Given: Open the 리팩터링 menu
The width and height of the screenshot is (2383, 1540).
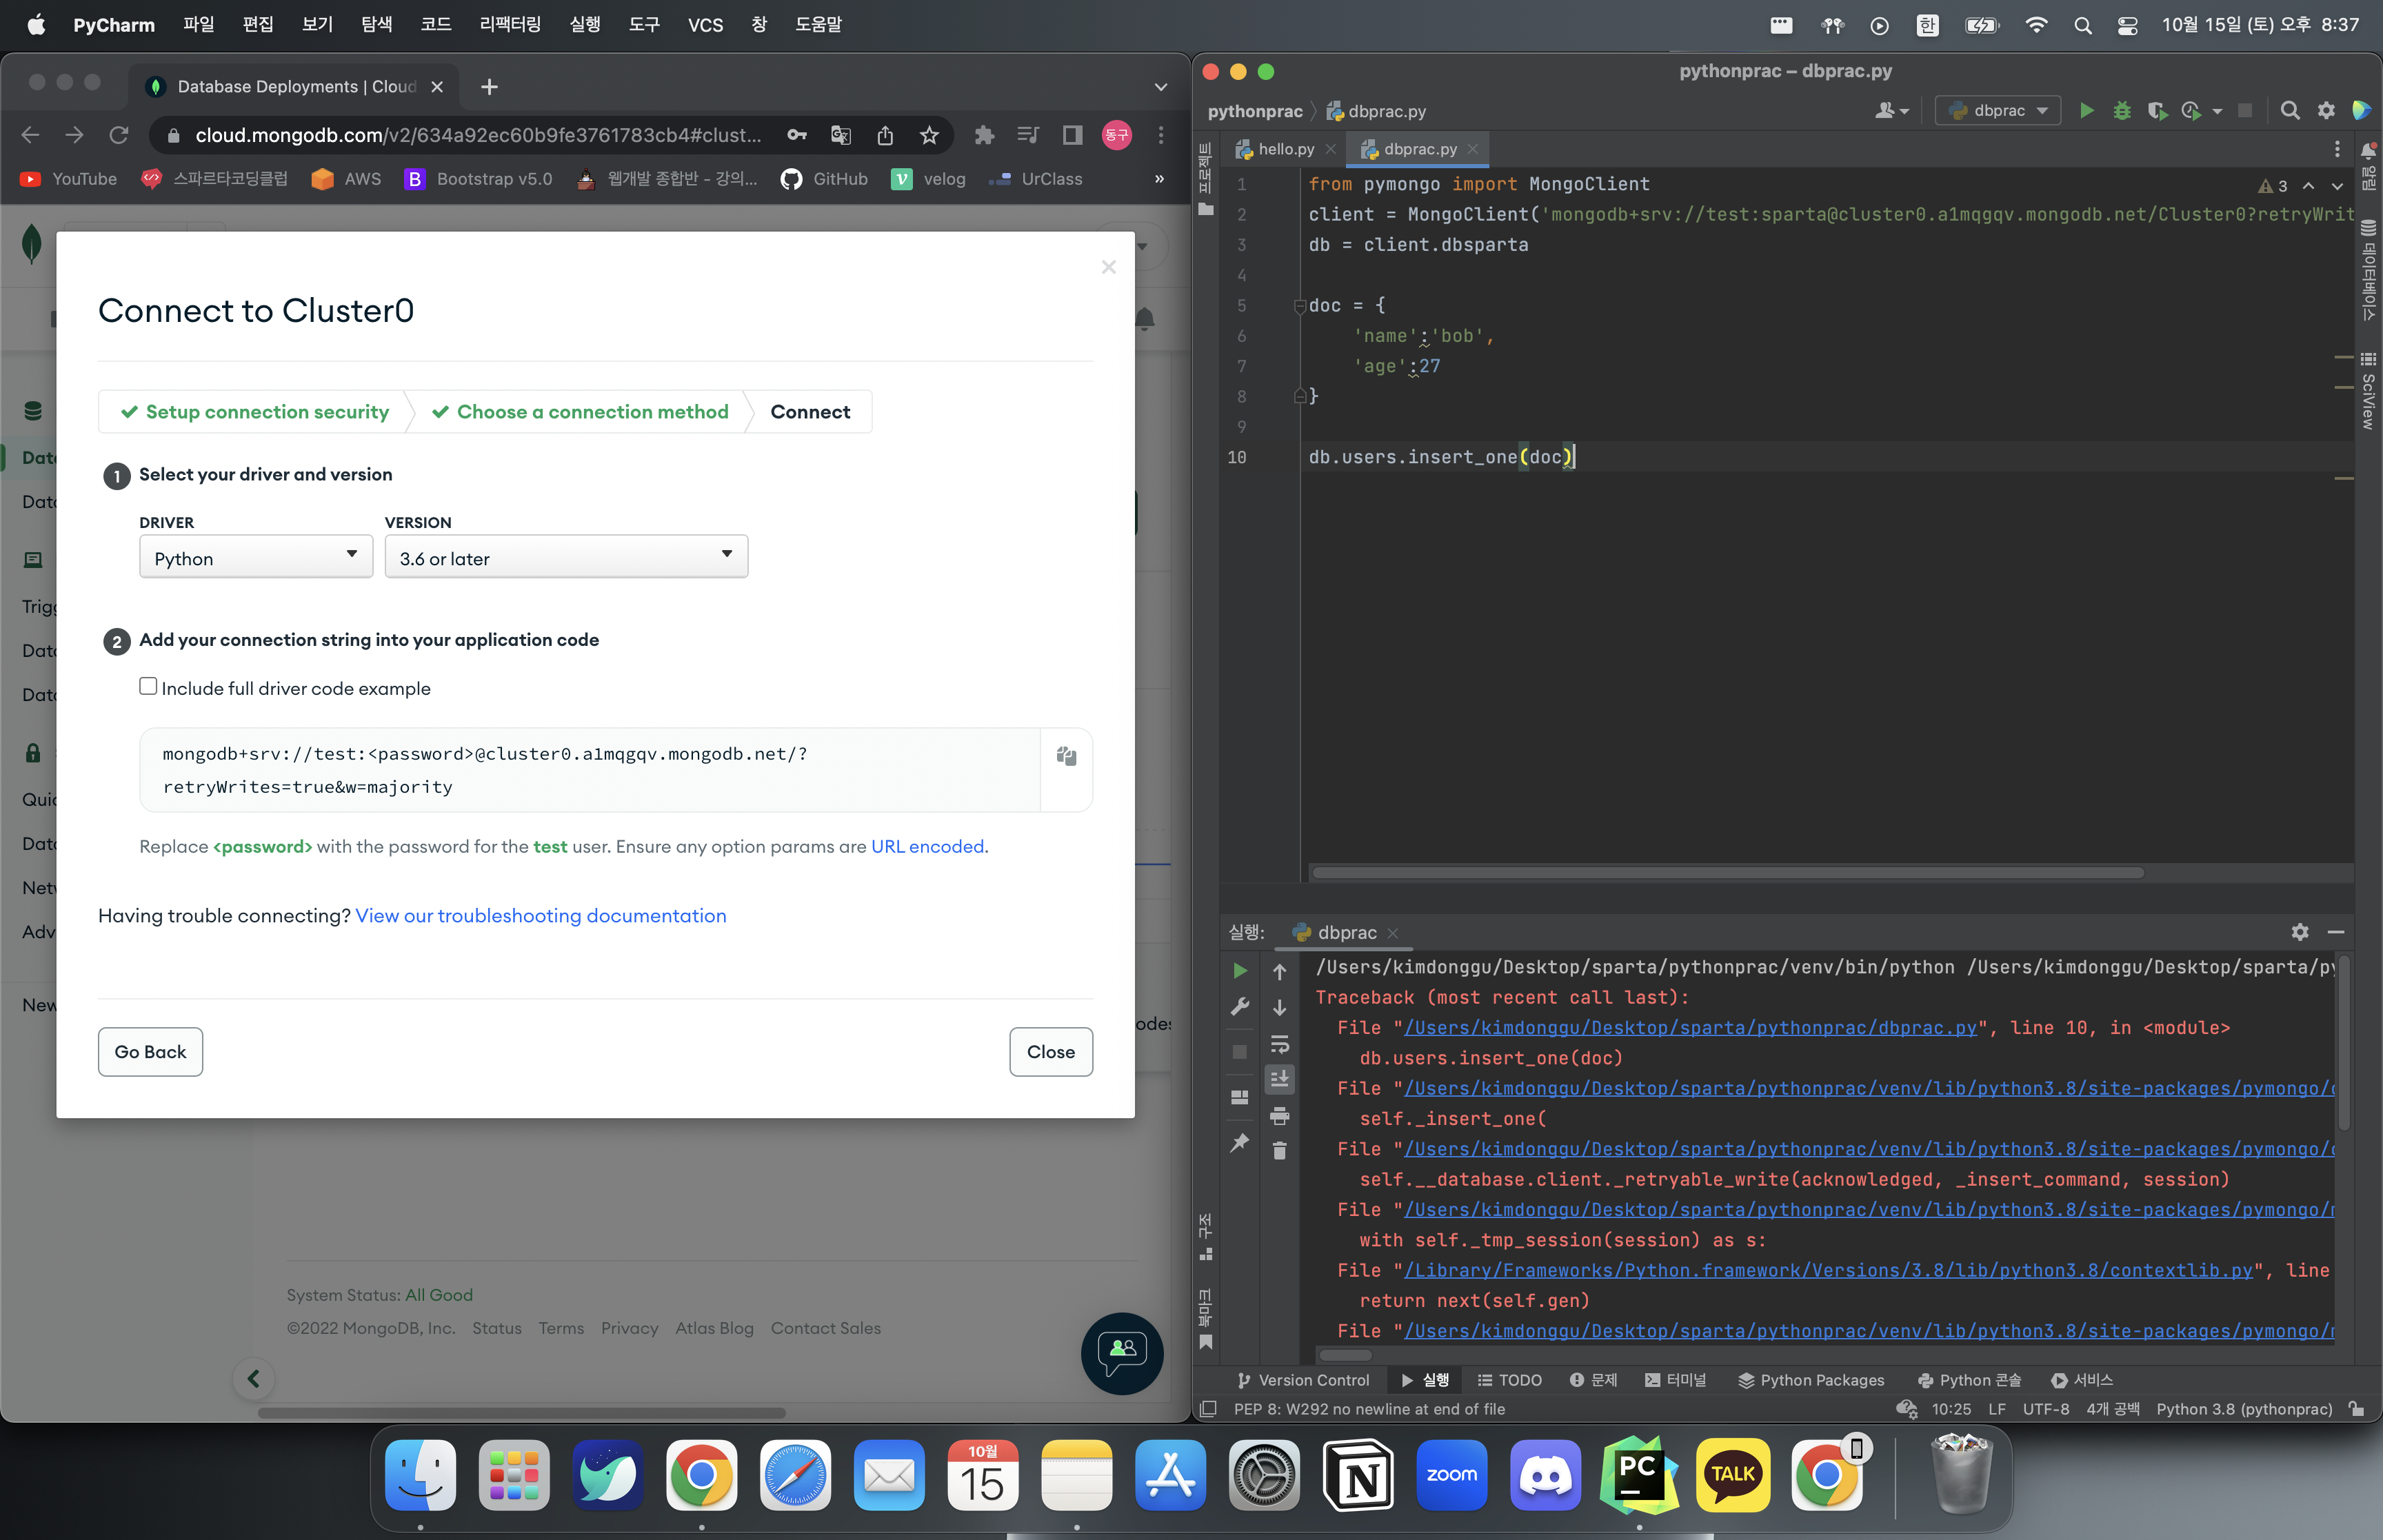Looking at the screenshot, I should 510,24.
